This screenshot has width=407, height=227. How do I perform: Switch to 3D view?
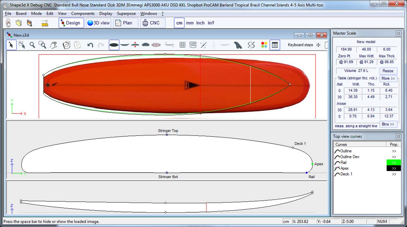coord(98,23)
